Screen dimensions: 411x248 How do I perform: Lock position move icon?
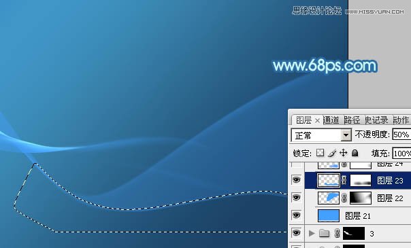(x=343, y=153)
